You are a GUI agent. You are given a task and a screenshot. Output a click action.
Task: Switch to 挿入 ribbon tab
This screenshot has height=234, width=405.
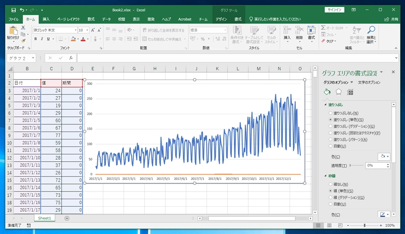tap(46, 19)
